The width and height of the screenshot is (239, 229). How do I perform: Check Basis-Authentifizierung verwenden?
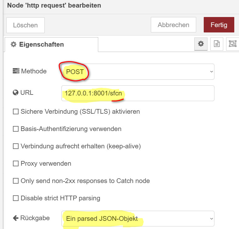pos(16,129)
